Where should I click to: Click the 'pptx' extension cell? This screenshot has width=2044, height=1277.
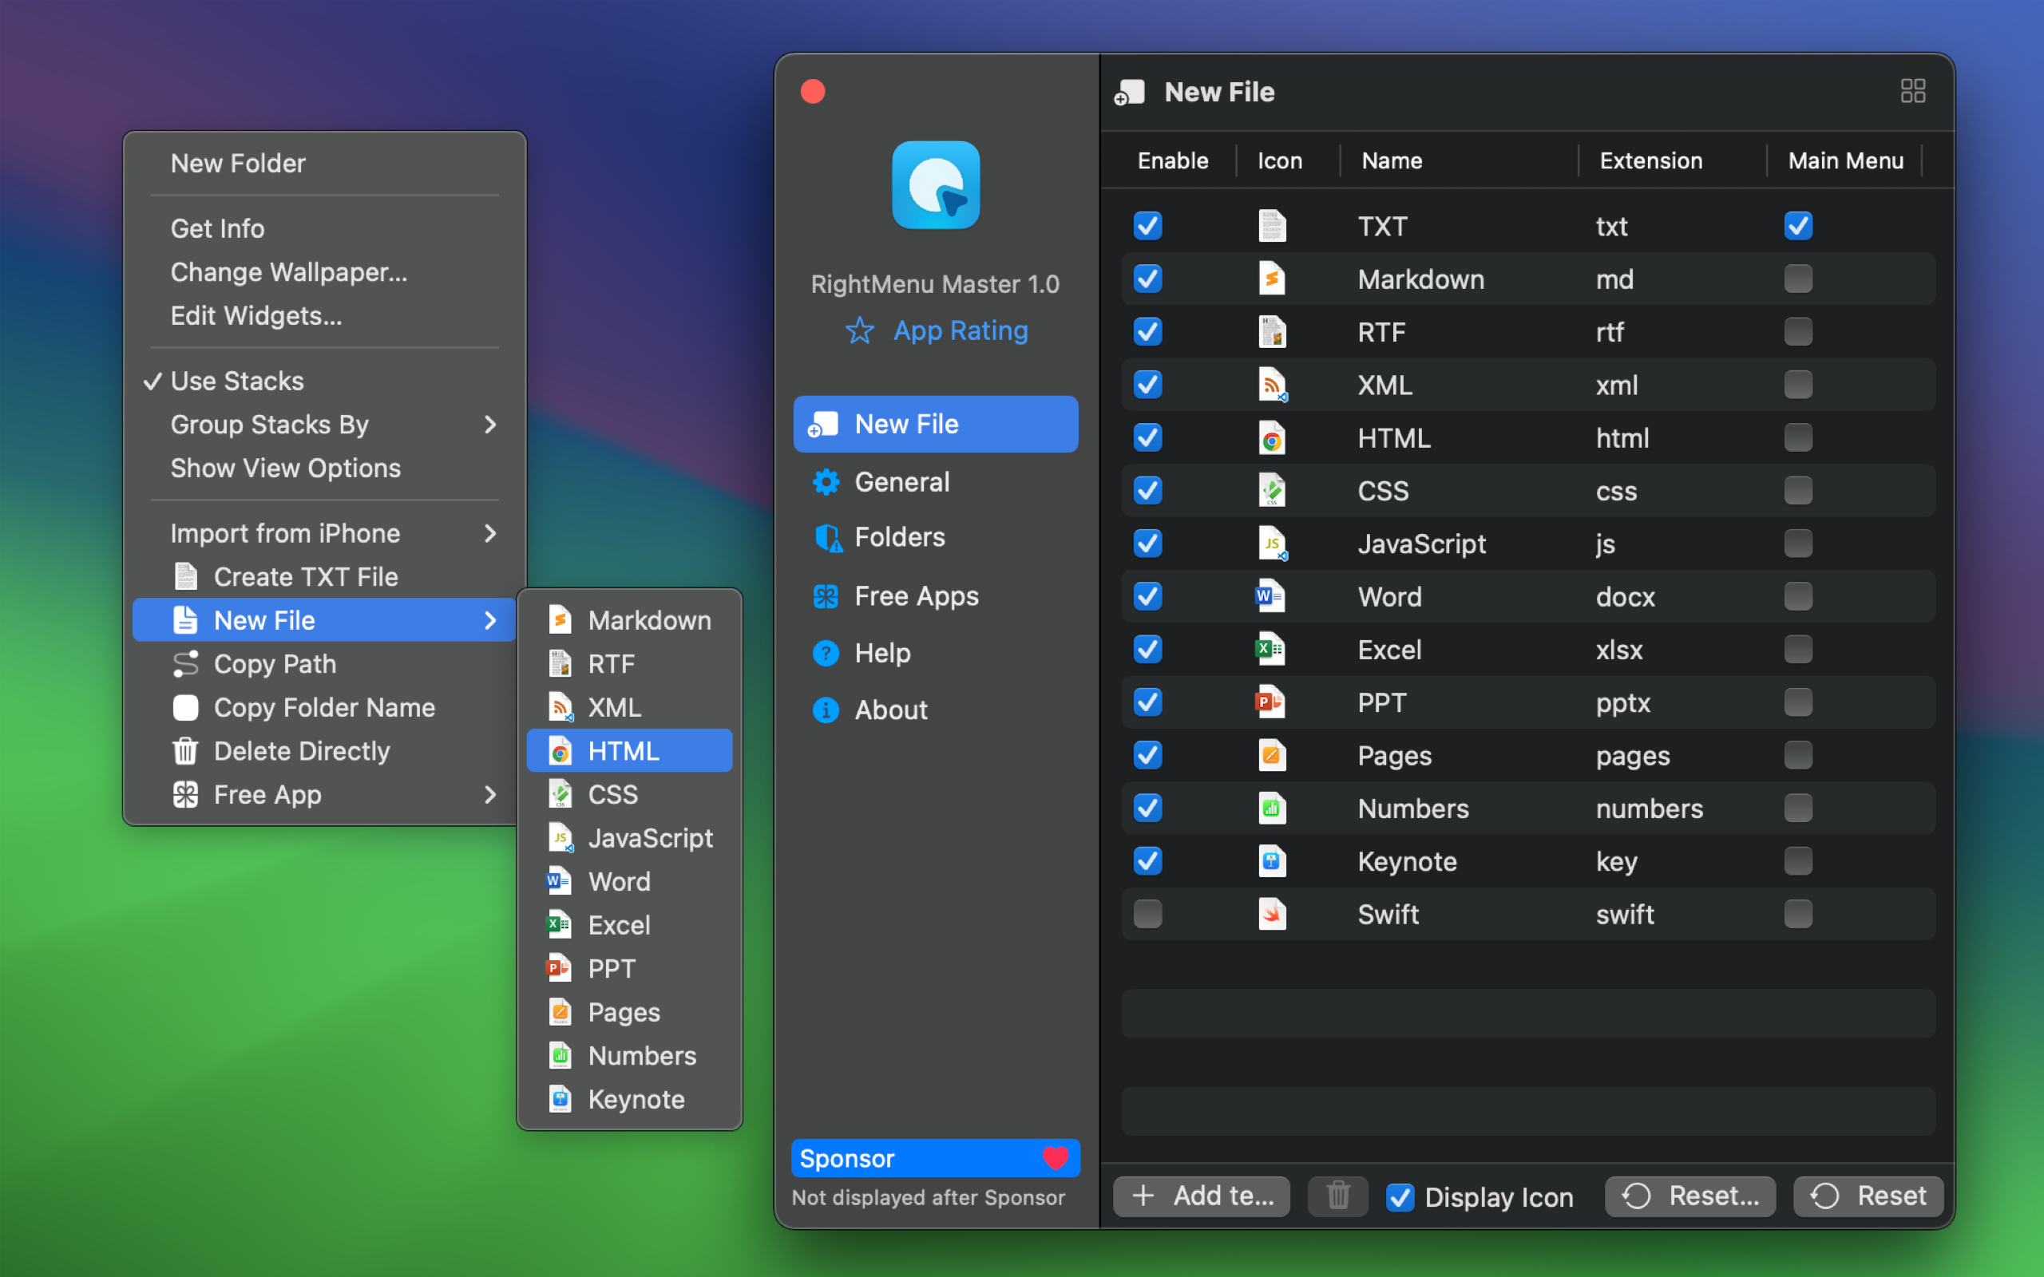(x=1622, y=702)
